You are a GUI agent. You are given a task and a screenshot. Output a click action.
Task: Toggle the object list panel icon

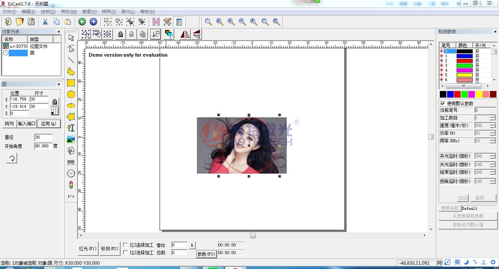click(x=179, y=22)
